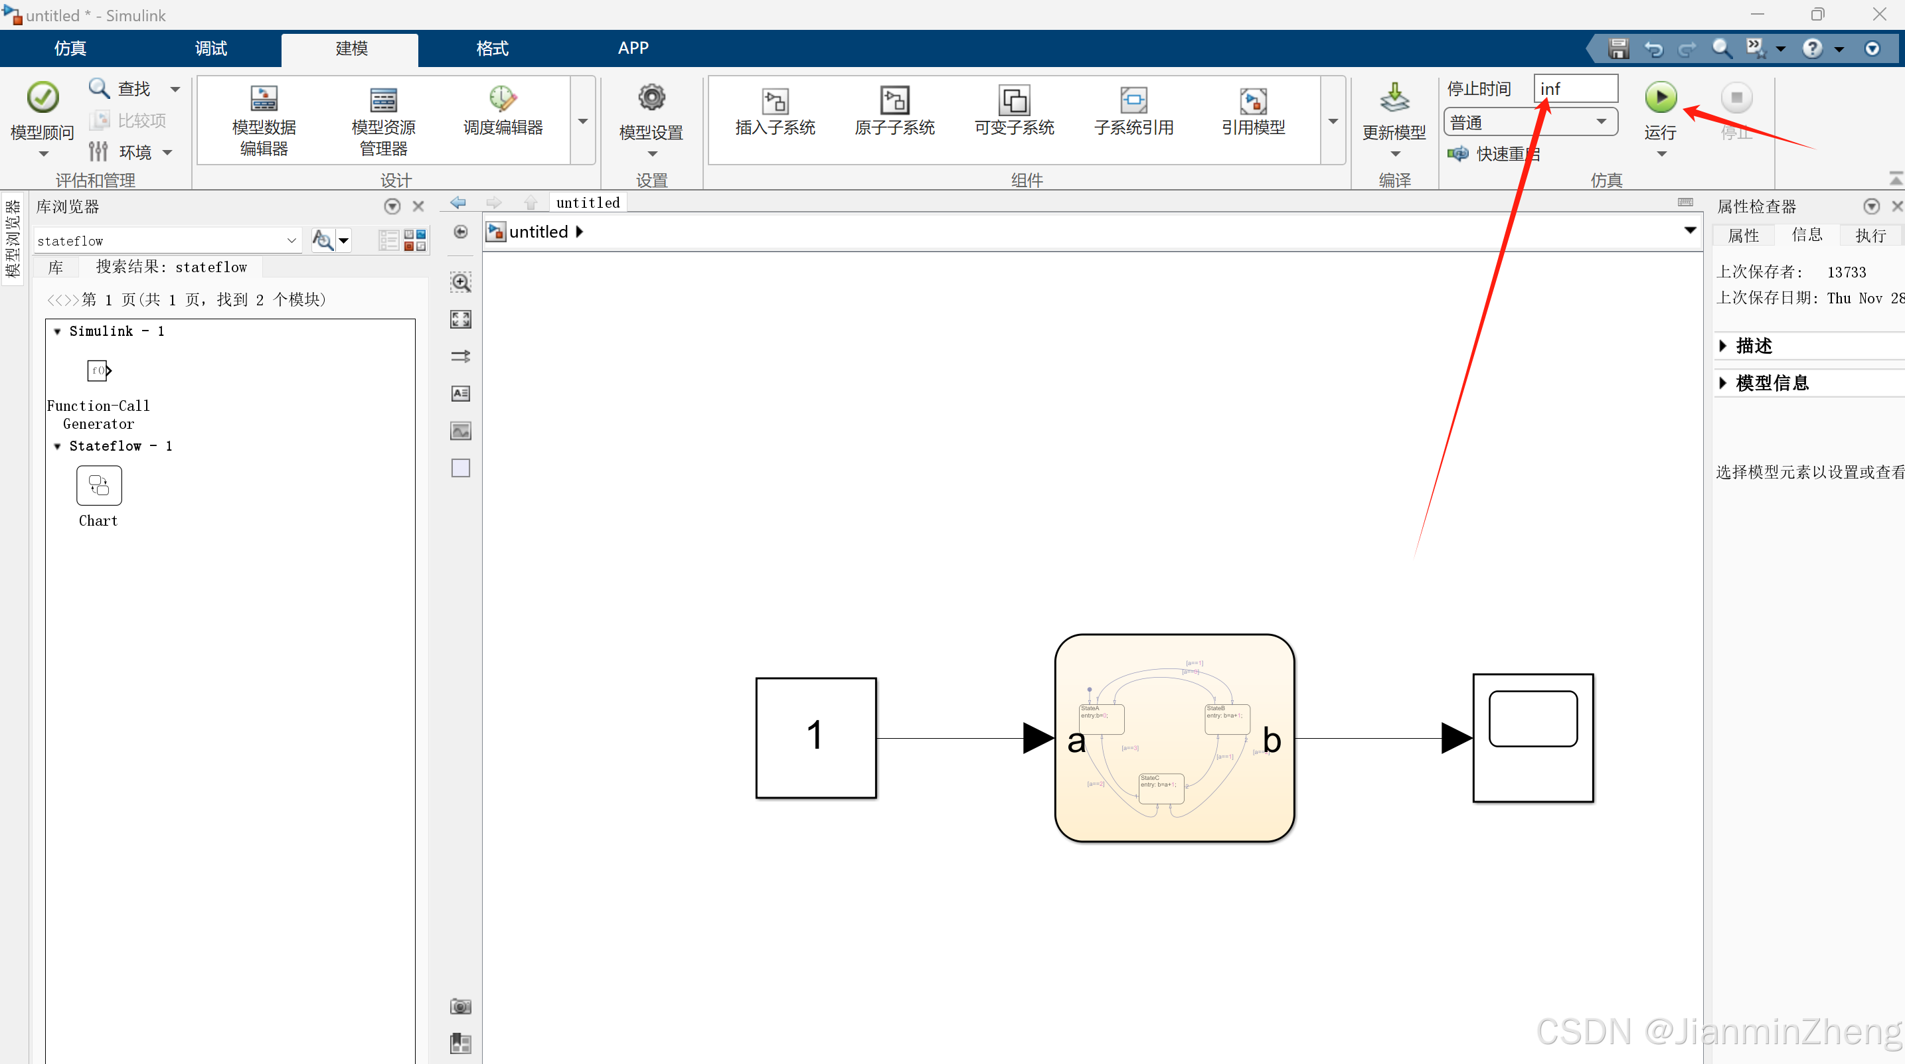Open the 仿真 ribbon tab
The width and height of the screenshot is (1905, 1064).
pos(70,48)
